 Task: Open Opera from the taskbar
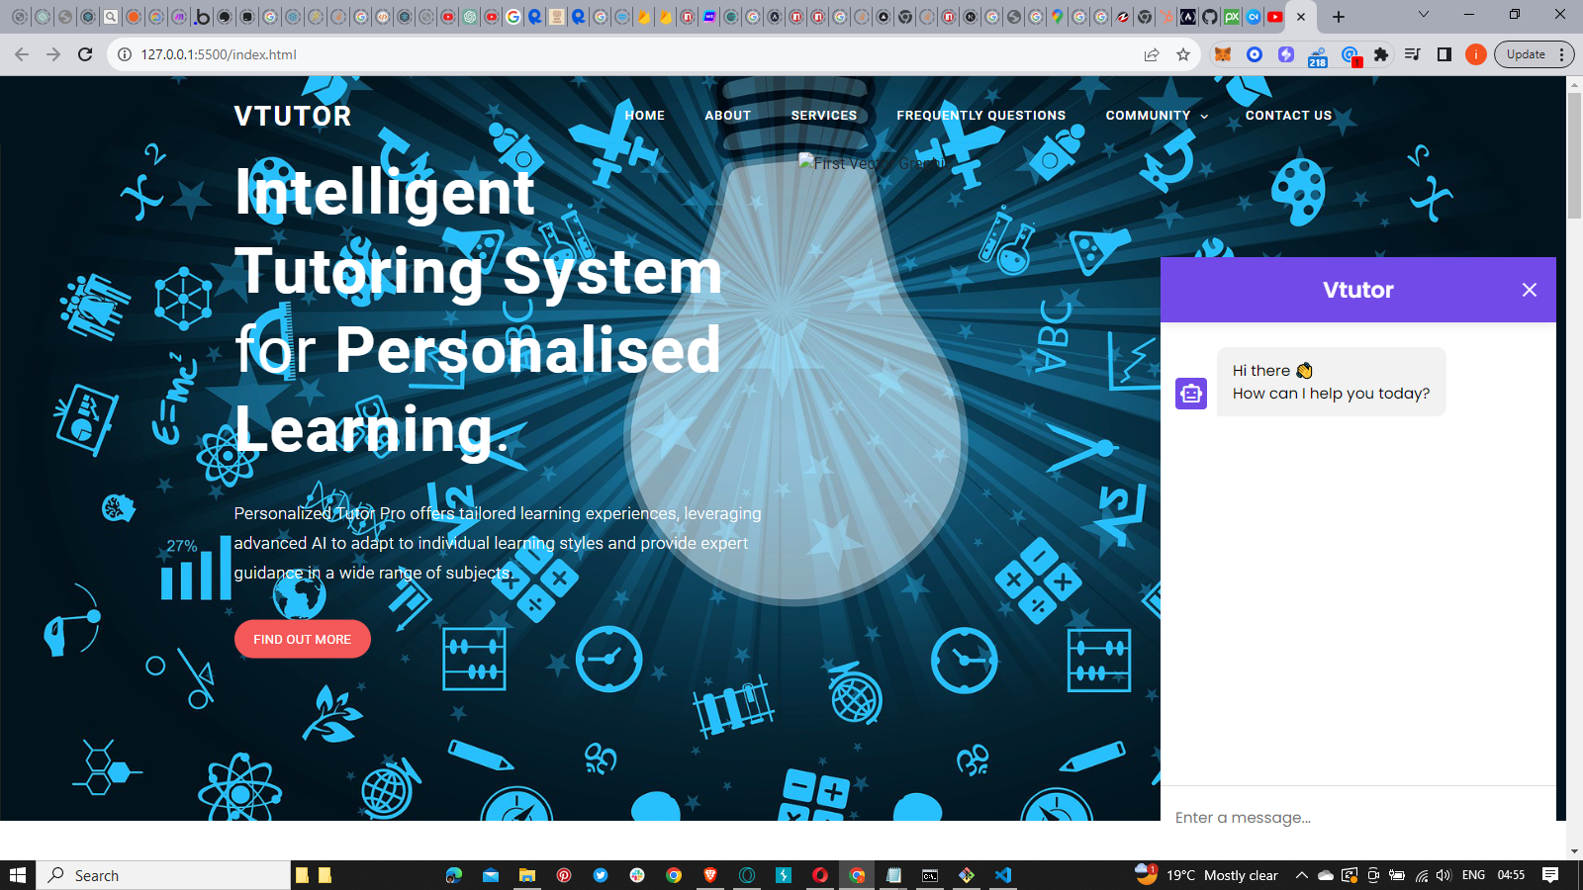820,875
